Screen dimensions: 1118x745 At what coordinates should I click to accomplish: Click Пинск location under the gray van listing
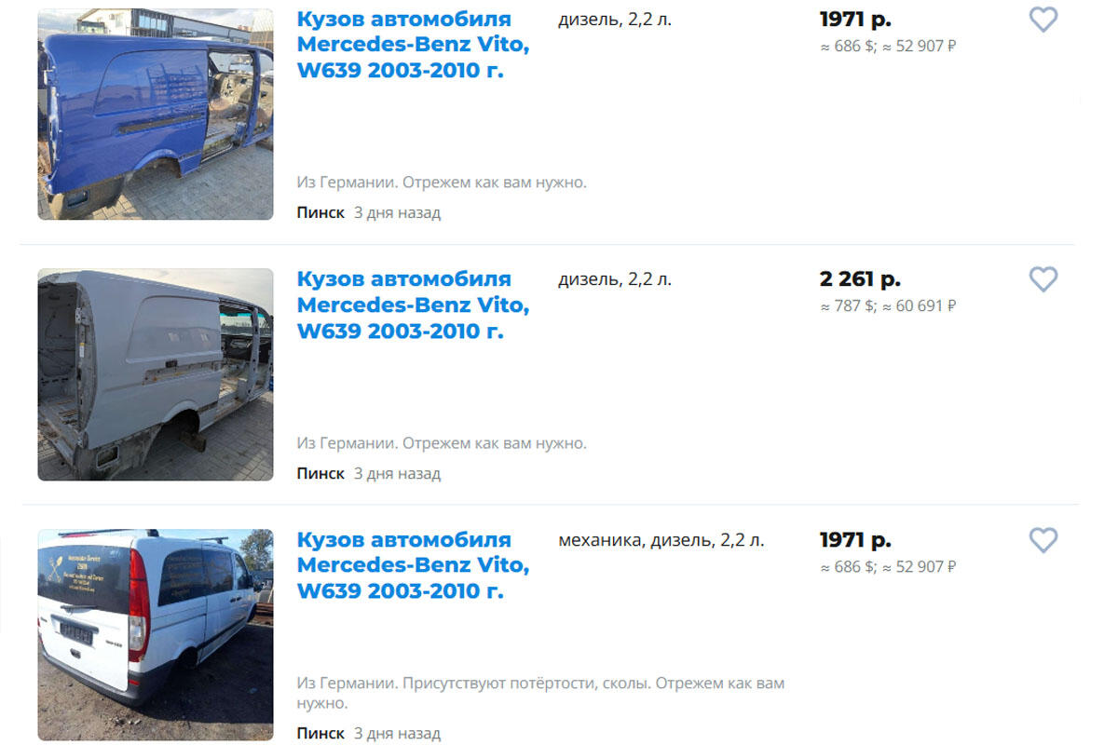coord(320,473)
